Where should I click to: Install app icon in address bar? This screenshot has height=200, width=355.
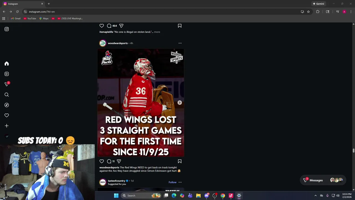(302, 12)
